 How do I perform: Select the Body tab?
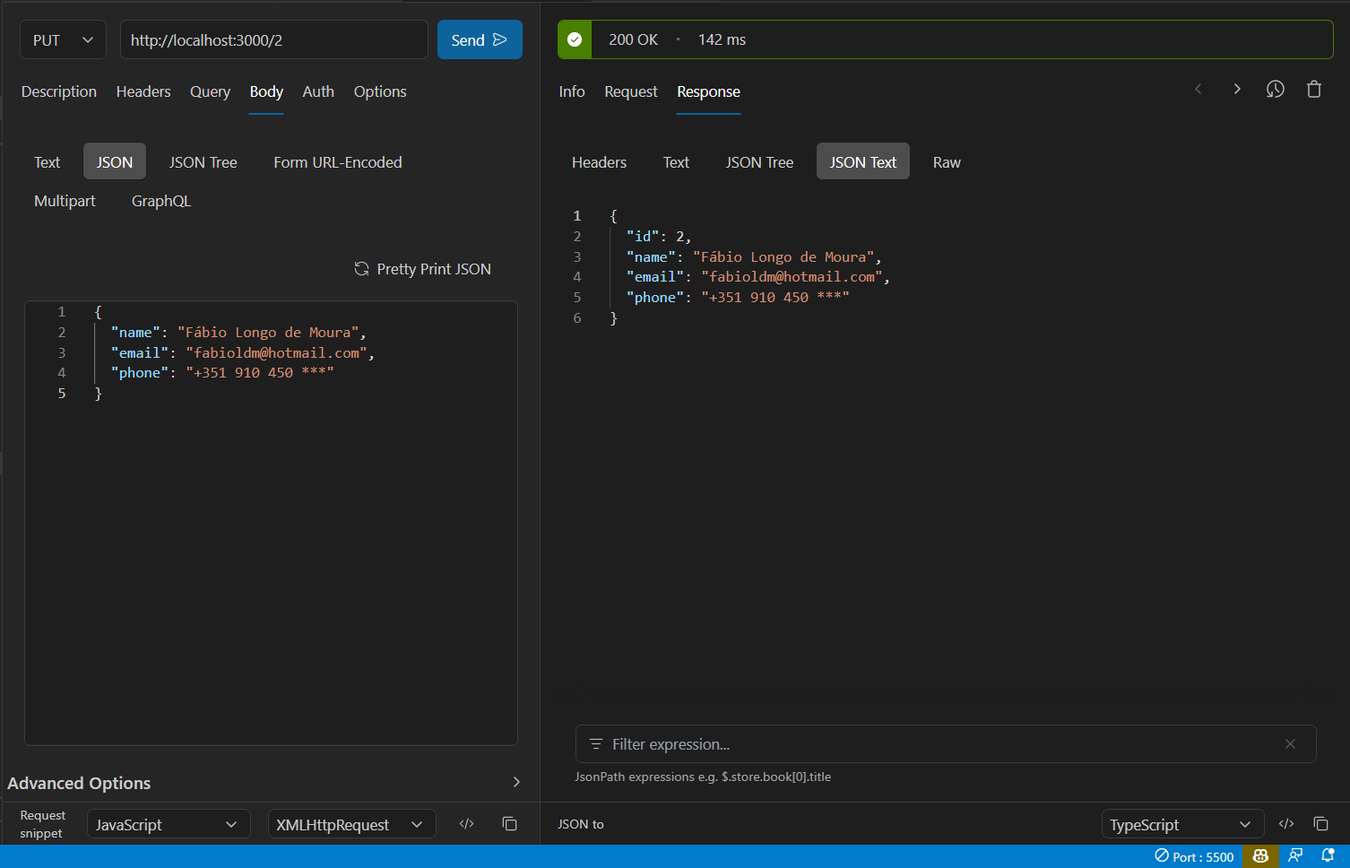266,91
